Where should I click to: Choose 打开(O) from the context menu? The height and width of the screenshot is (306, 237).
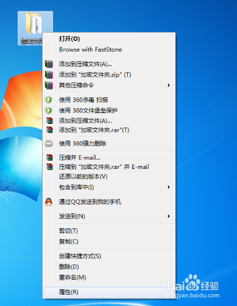109,38
